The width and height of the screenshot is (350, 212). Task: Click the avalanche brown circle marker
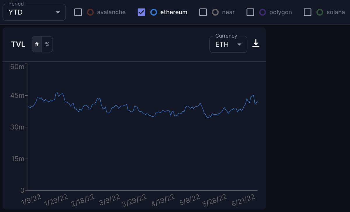click(90, 12)
